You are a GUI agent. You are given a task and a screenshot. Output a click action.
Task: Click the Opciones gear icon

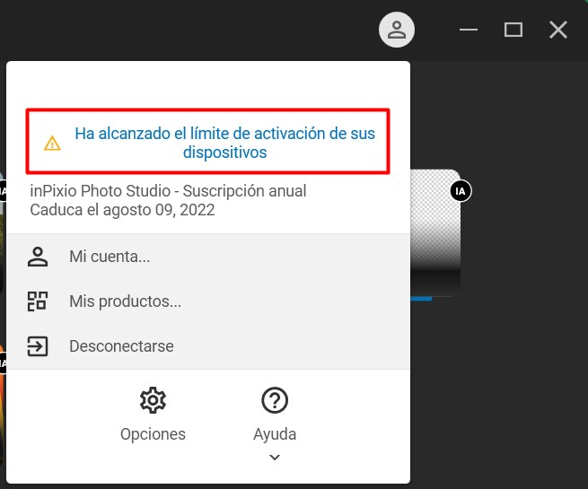(x=153, y=400)
